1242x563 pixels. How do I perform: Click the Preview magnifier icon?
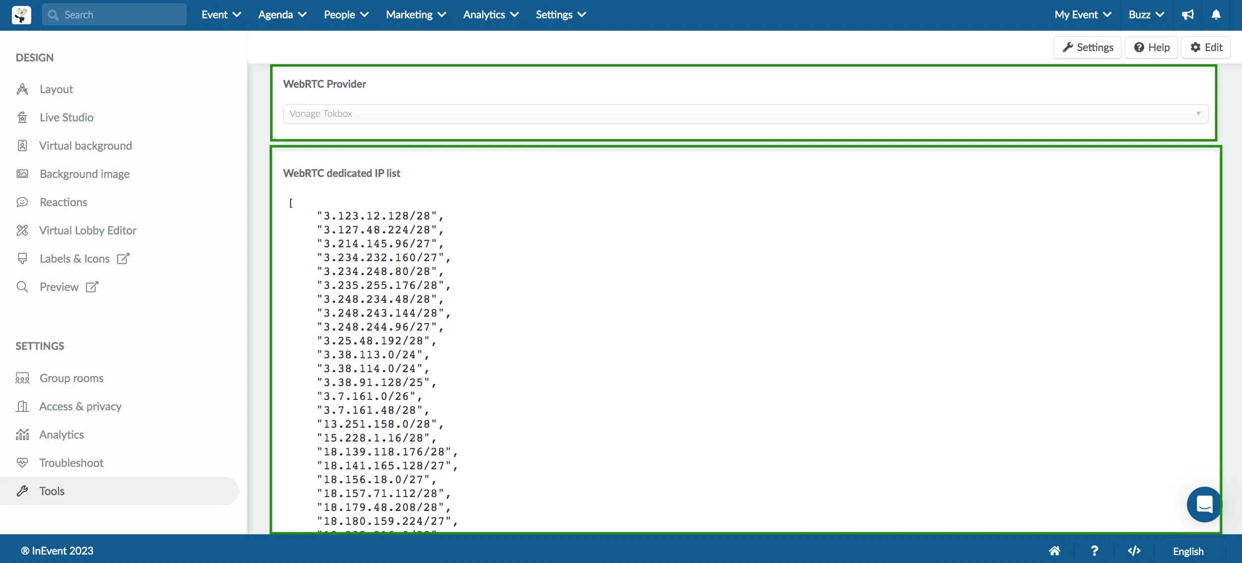22,287
